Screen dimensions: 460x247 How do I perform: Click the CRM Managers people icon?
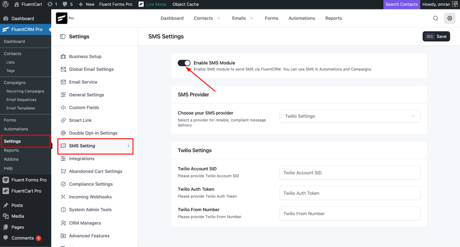(63, 223)
